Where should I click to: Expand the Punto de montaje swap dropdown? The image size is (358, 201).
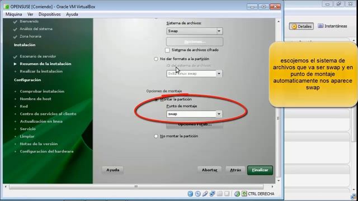point(219,114)
